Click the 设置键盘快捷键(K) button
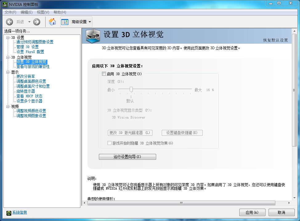 pyautogui.click(x=182, y=133)
